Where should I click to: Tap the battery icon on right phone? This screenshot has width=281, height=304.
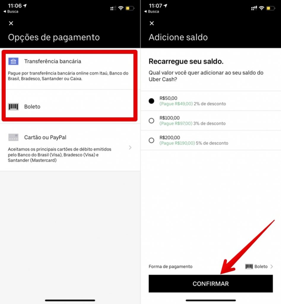(x=271, y=8)
